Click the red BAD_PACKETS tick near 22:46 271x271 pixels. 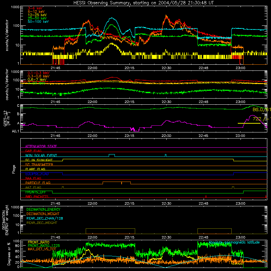tap(206, 196)
